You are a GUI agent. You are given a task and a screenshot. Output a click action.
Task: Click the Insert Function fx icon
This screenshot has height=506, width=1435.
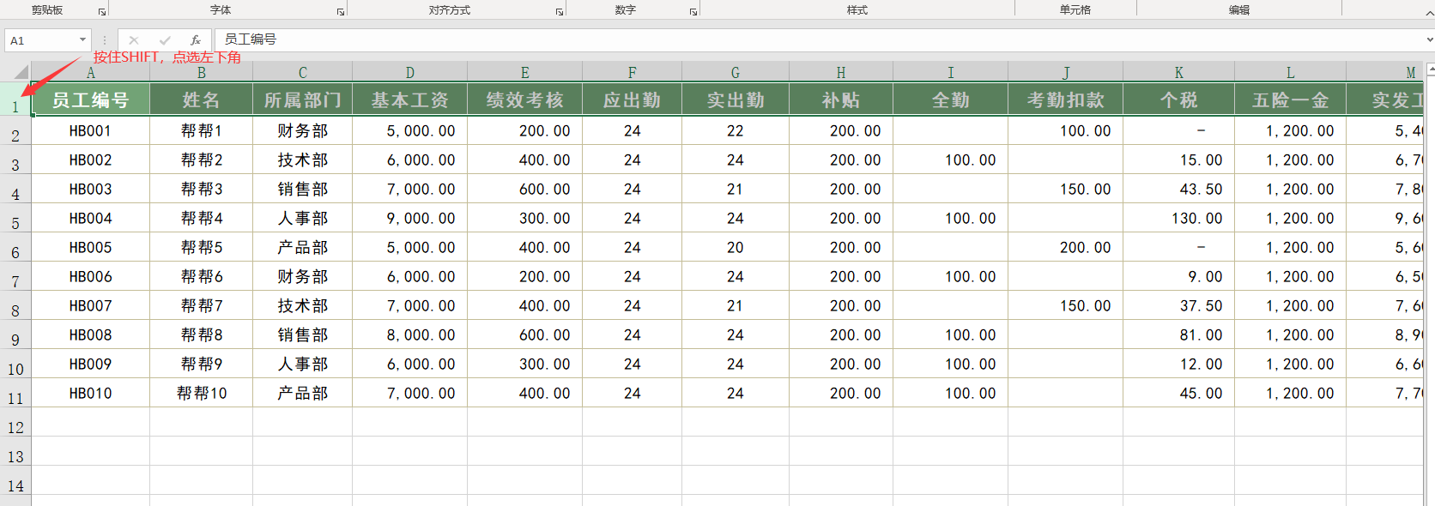click(x=196, y=40)
